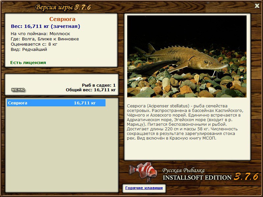Image resolution: width=263 pixels, height=197 pixels.
Task: Close the fish info window with X
Action: click(257, 6)
